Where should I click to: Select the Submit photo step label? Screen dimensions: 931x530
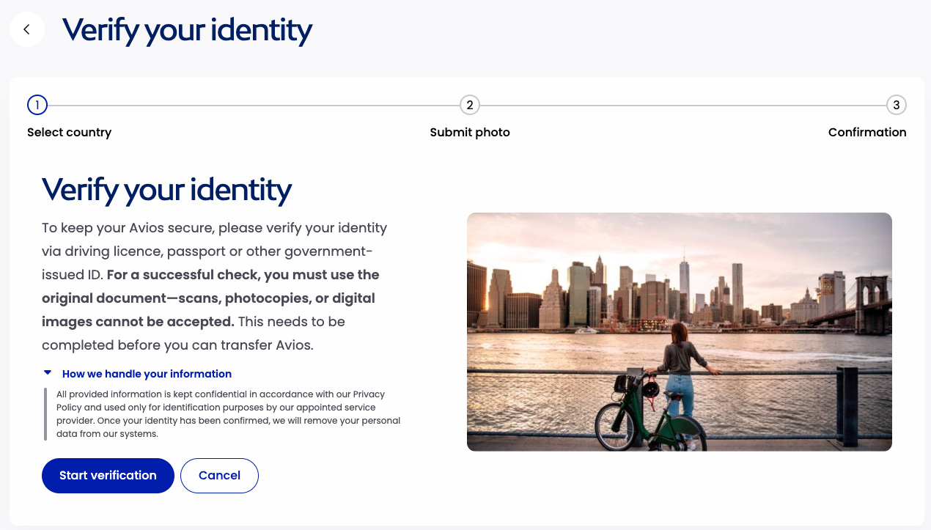pos(470,132)
